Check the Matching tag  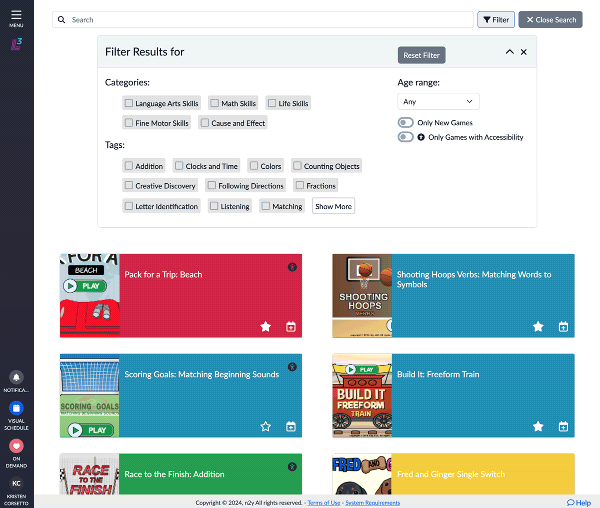[x=266, y=206]
